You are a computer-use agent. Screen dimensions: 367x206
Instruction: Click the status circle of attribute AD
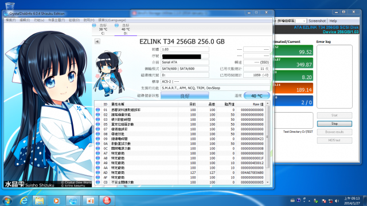pyautogui.click(x=98, y=173)
